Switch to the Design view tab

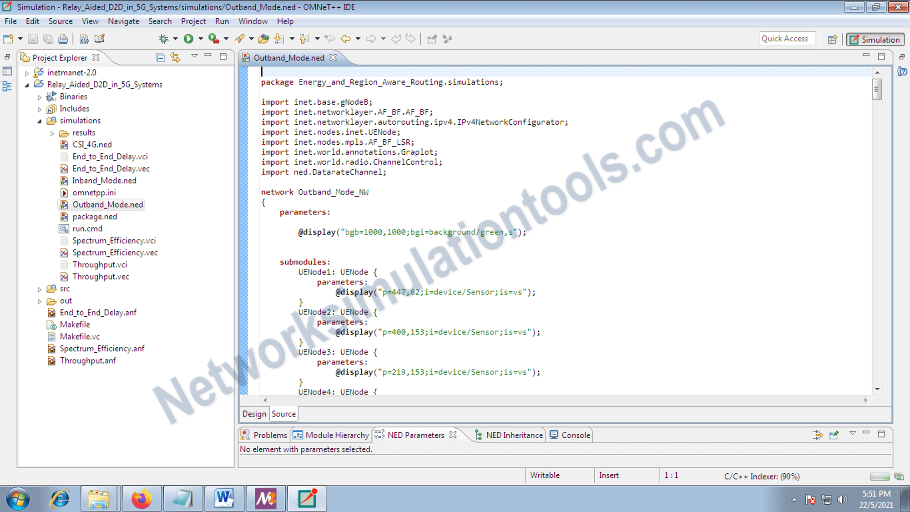click(254, 414)
